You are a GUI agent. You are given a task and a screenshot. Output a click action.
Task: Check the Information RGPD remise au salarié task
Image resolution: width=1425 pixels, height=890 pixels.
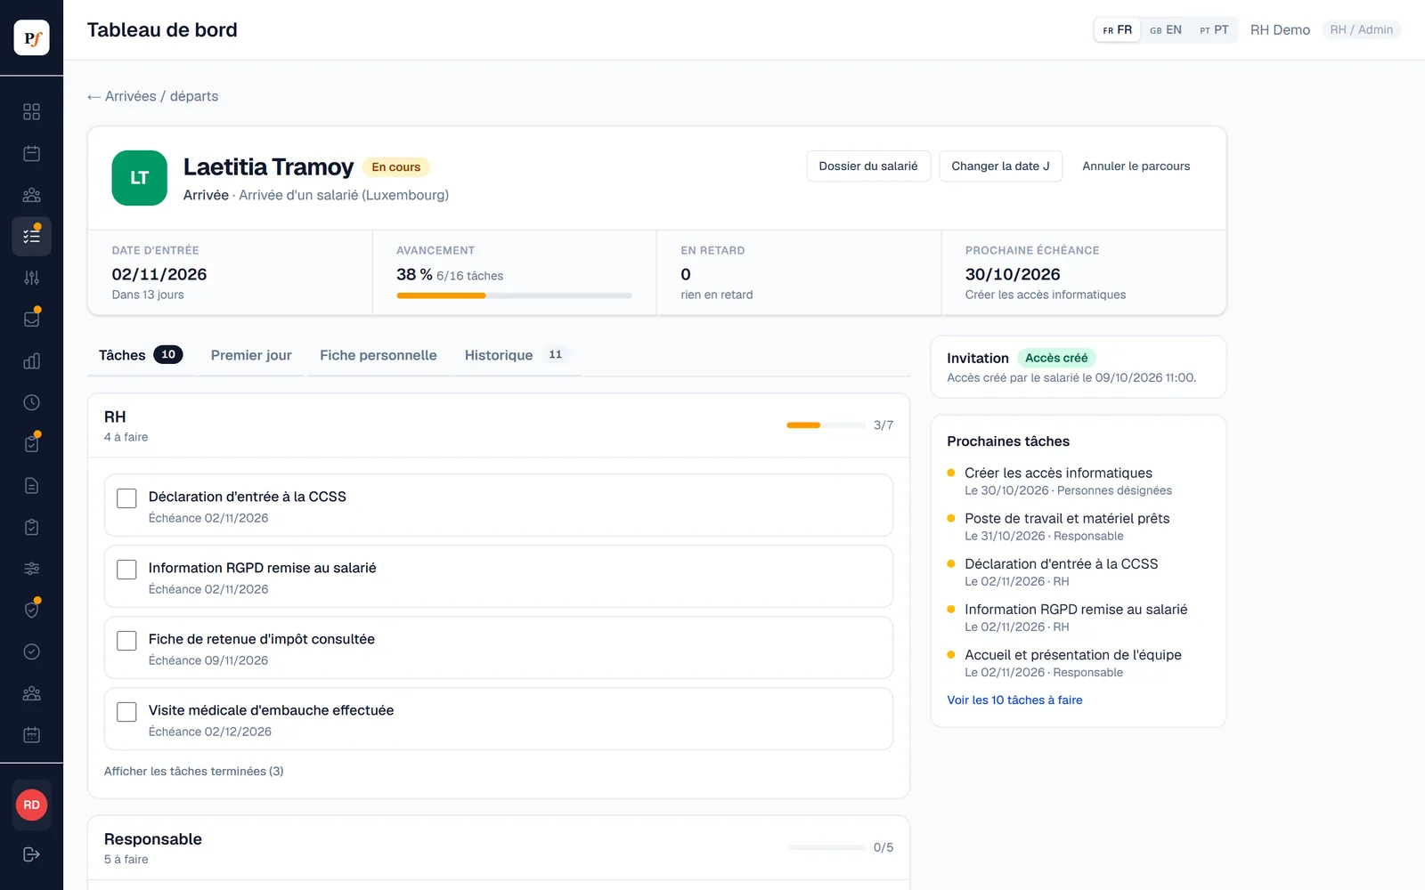(126, 570)
